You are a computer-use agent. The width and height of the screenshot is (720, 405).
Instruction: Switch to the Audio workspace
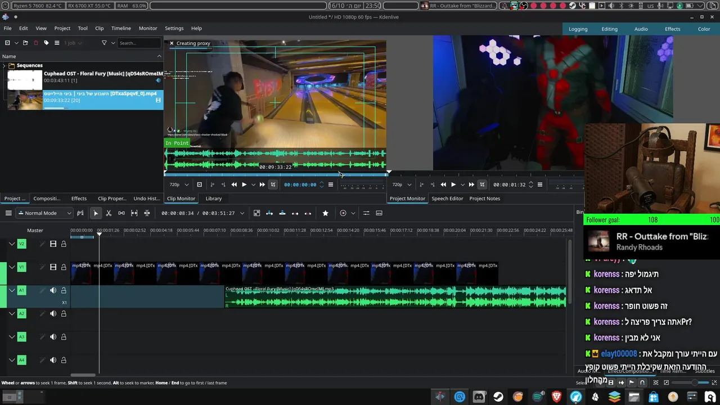[x=641, y=29]
